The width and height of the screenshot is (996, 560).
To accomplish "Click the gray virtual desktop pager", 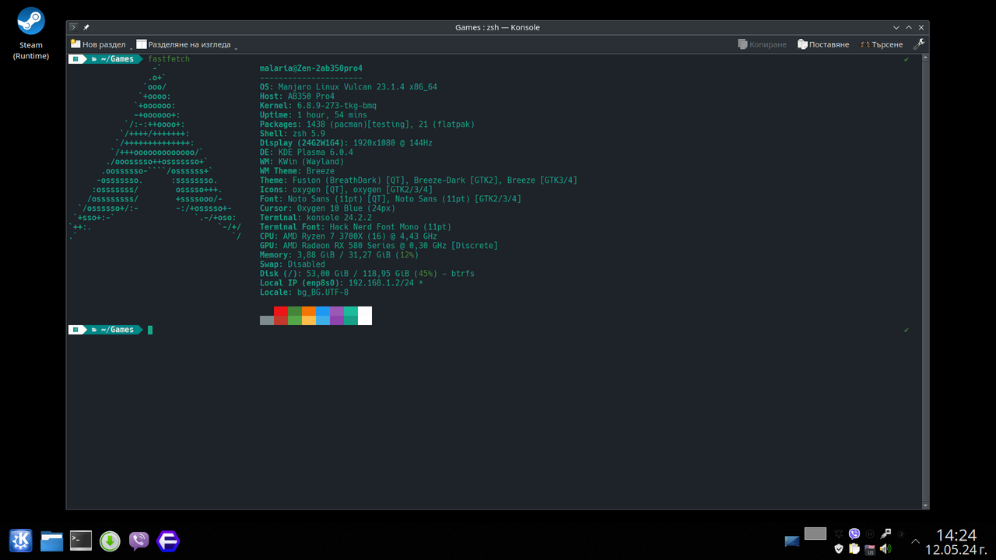I will click(815, 534).
